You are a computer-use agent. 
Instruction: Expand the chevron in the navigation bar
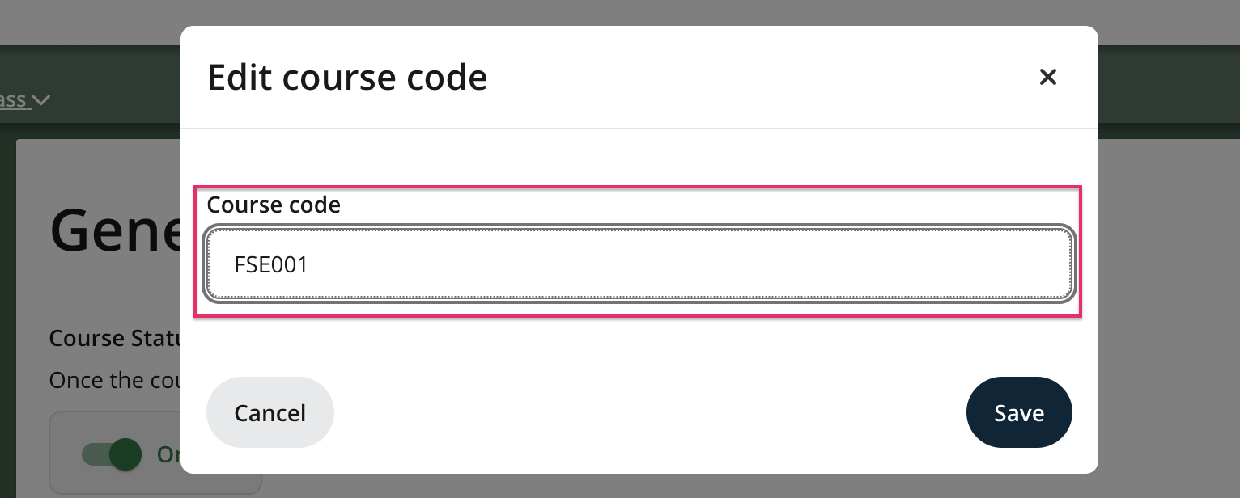click(41, 100)
